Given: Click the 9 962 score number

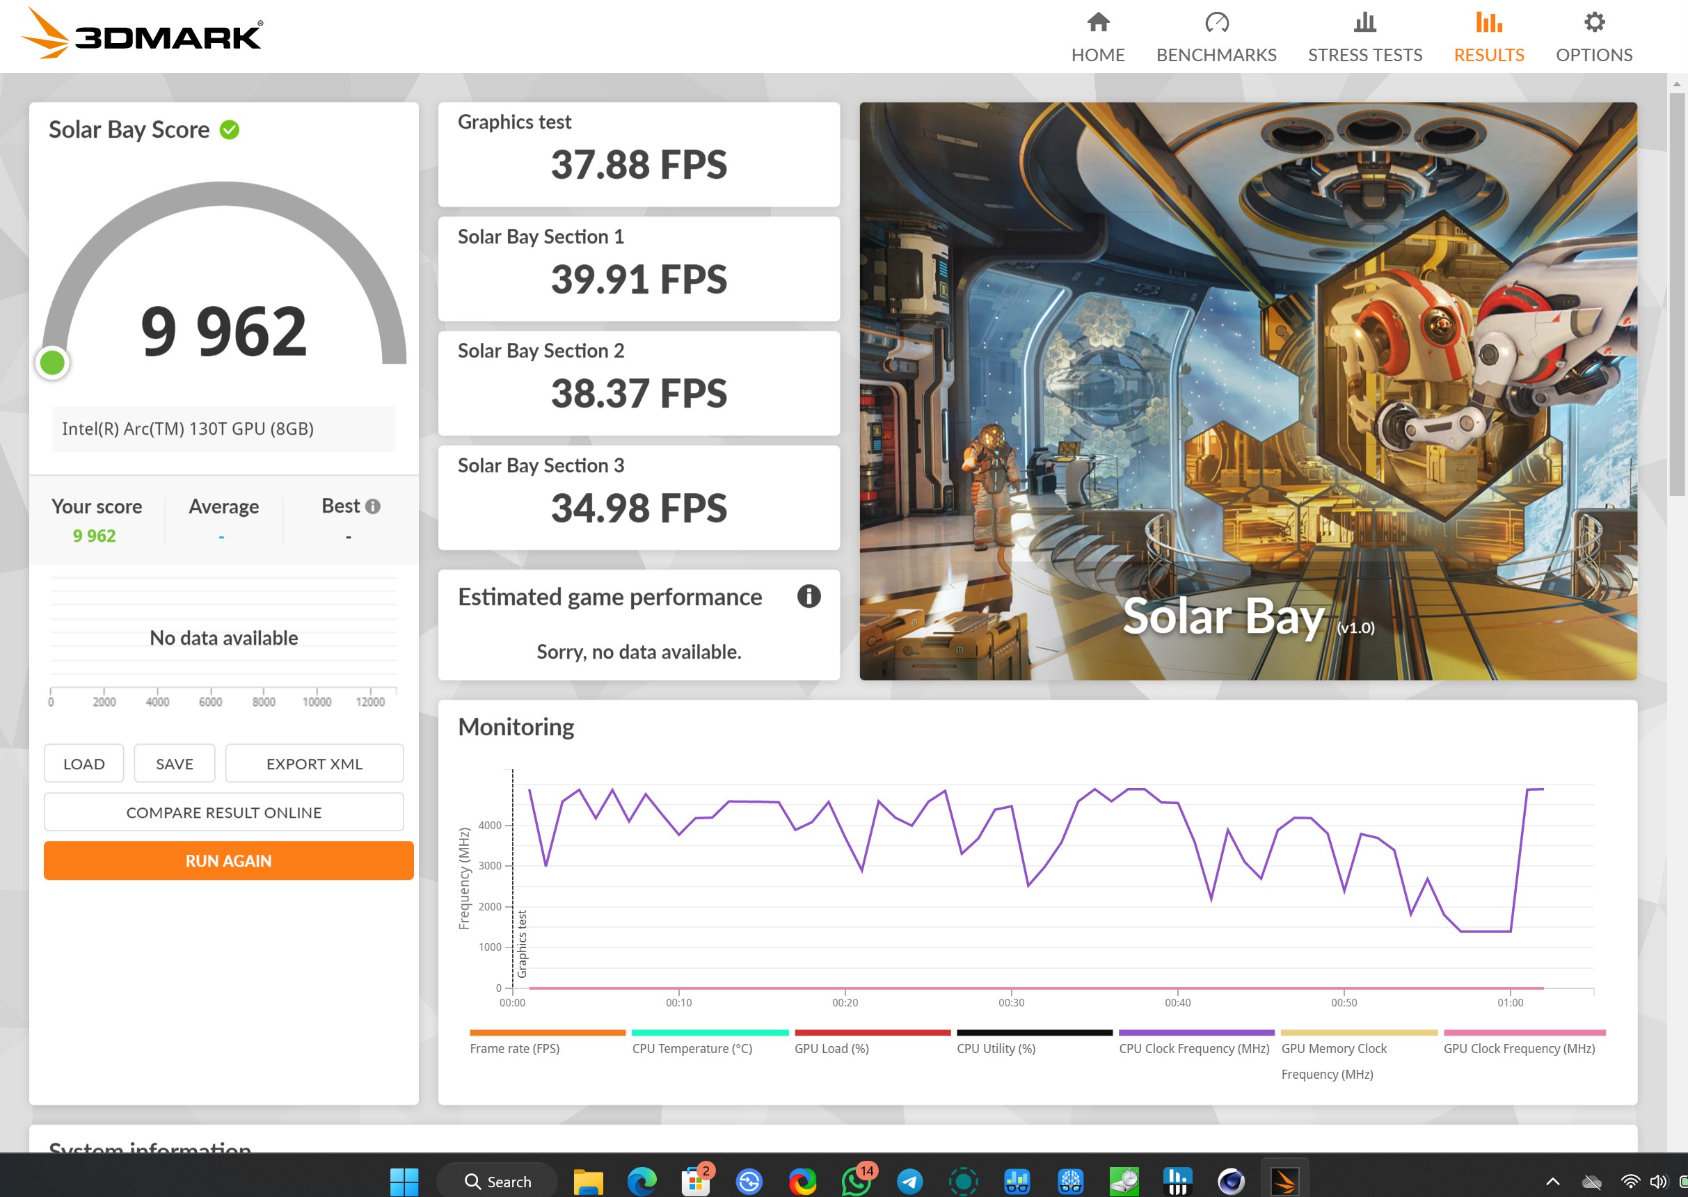Looking at the screenshot, I should 223,332.
